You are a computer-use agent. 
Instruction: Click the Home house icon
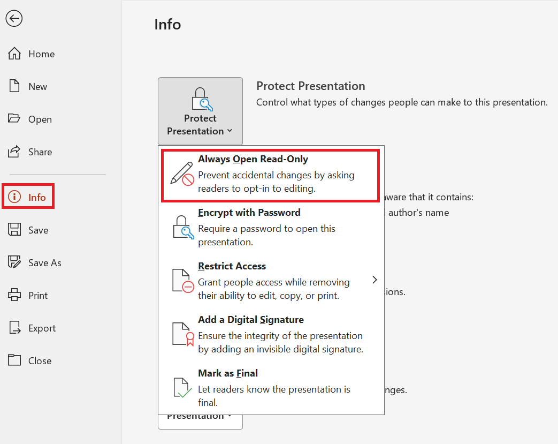click(14, 54)
